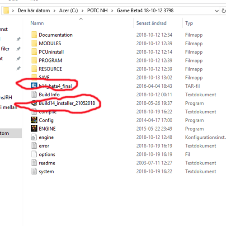The width and height of the screenshot is (226, 226).
Task: Navigate to Den här datorn breadcrumb
Action: (34, 10)
